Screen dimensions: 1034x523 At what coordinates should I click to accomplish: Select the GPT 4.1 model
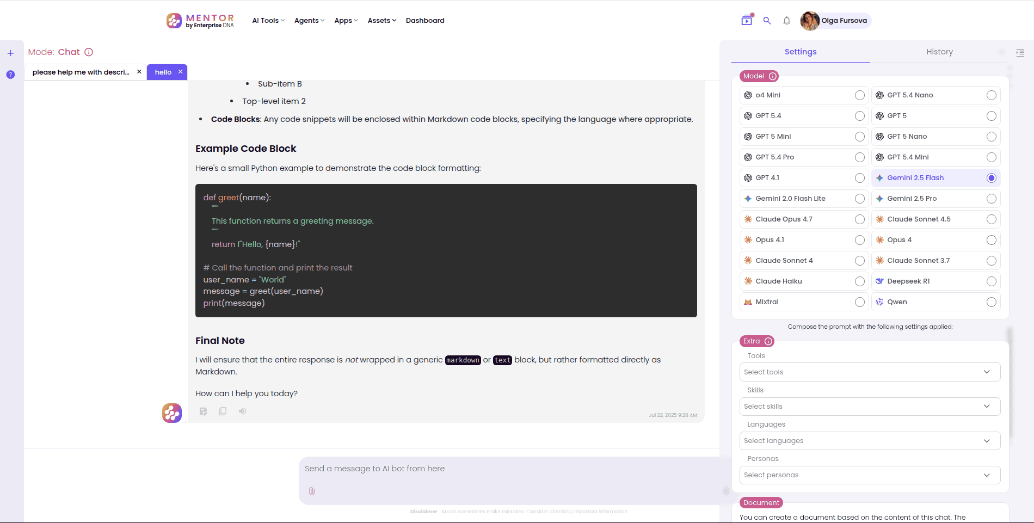(x=804, y=178)
